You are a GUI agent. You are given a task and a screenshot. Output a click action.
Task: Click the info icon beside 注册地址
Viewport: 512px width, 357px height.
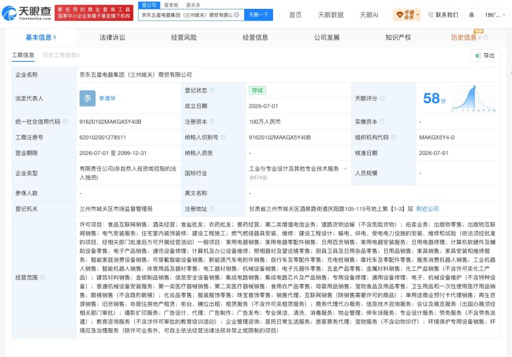pos(212,209)
